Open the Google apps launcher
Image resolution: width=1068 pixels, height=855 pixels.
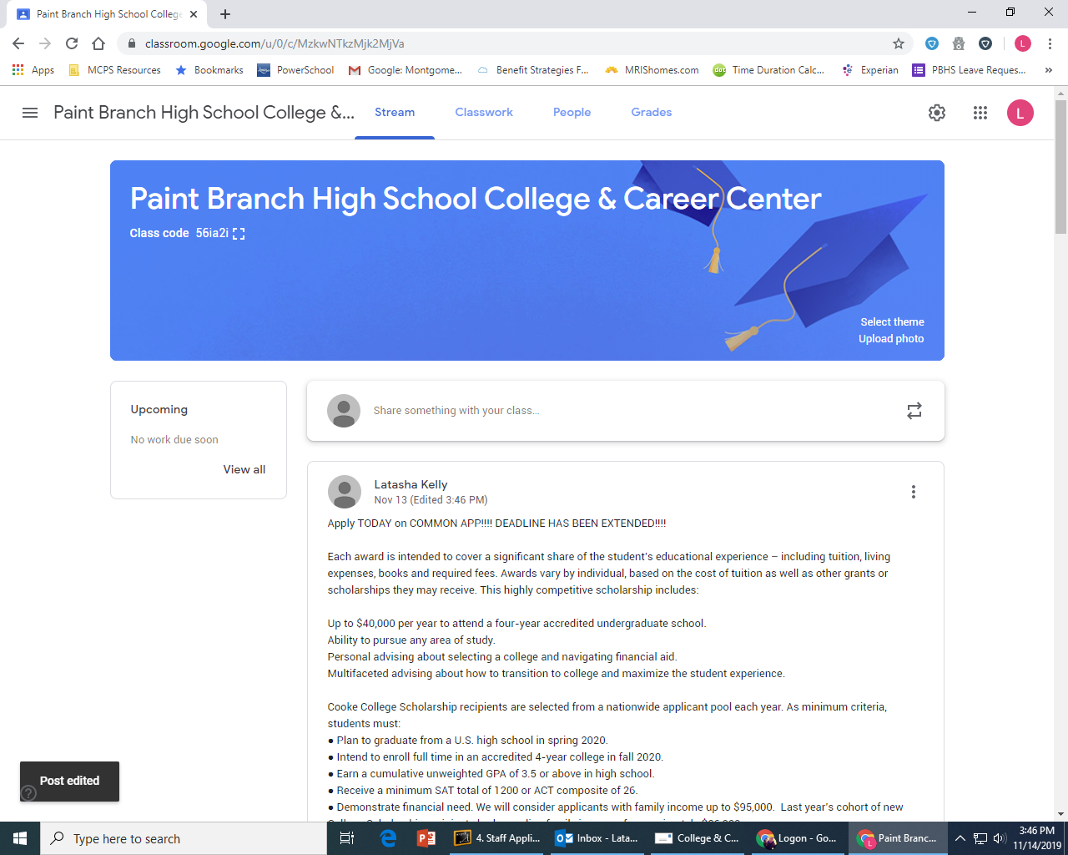pyautogui.click(x=980, y=113)
